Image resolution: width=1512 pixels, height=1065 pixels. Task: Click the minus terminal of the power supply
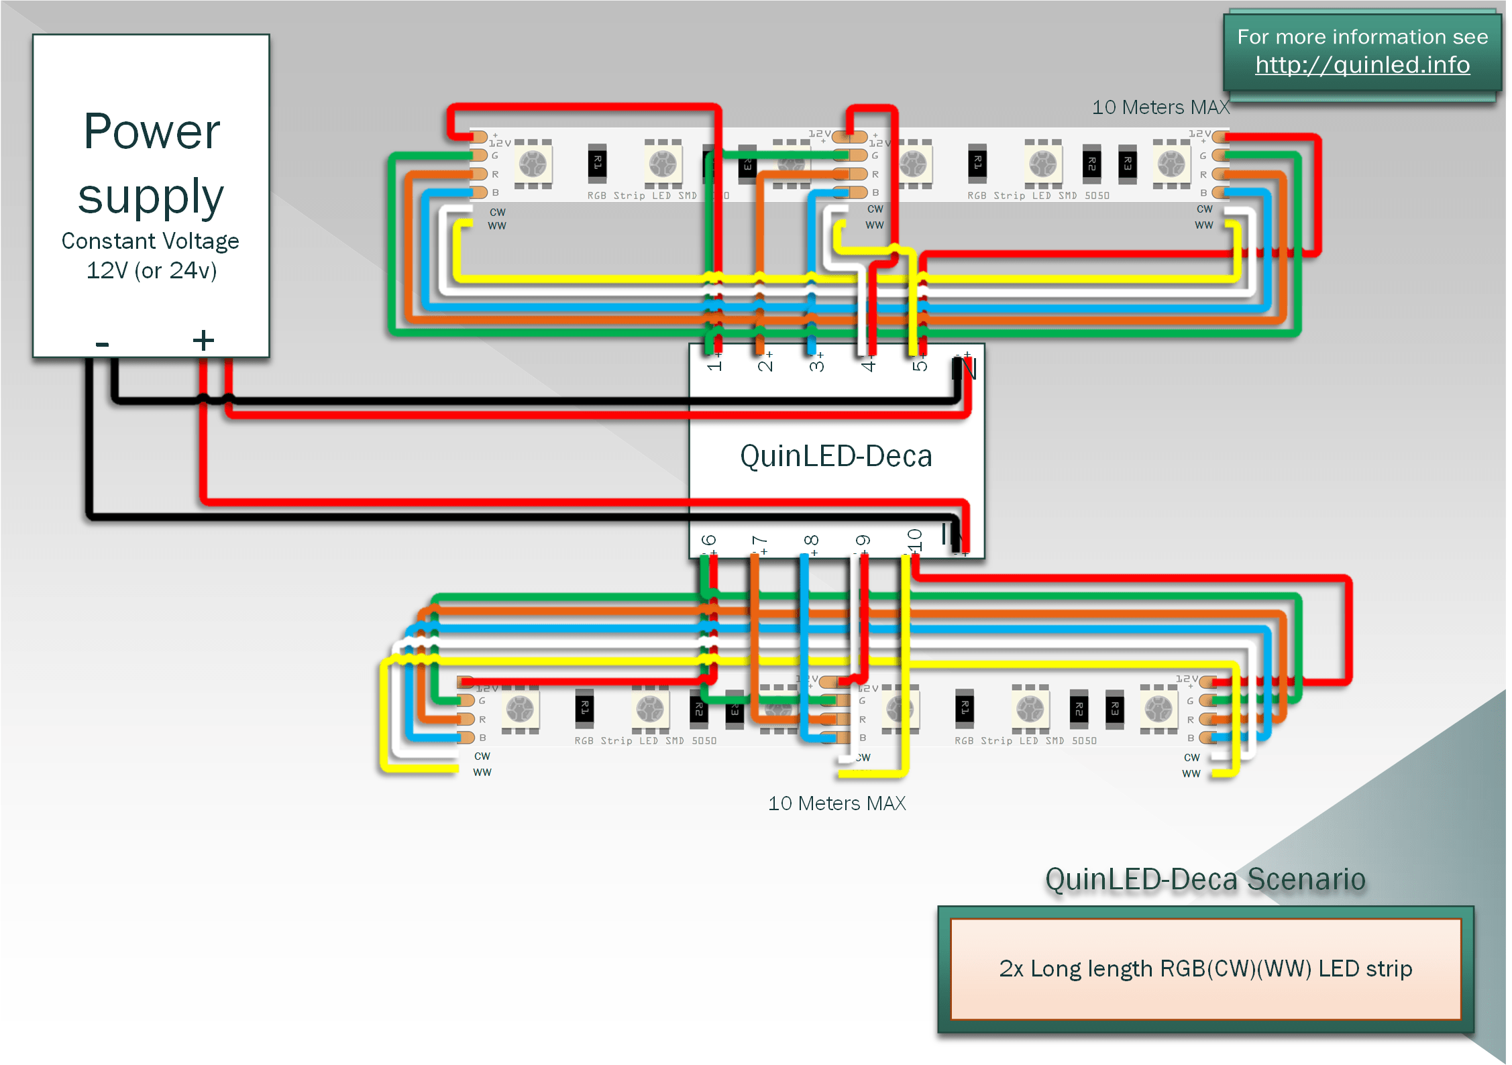102,344
